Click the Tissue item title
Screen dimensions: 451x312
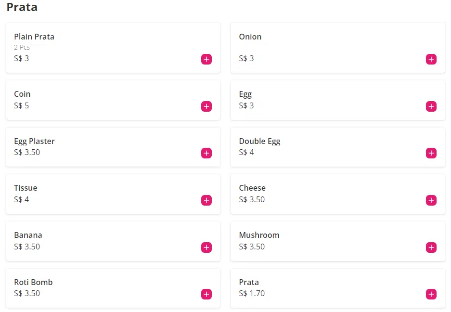coord(26,188)
